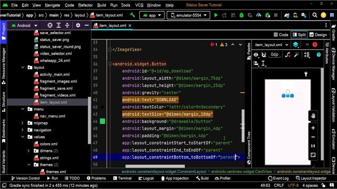Click the Select Opened File target icon
This screenshot has width=337, height=189.
tap(50, 25)
